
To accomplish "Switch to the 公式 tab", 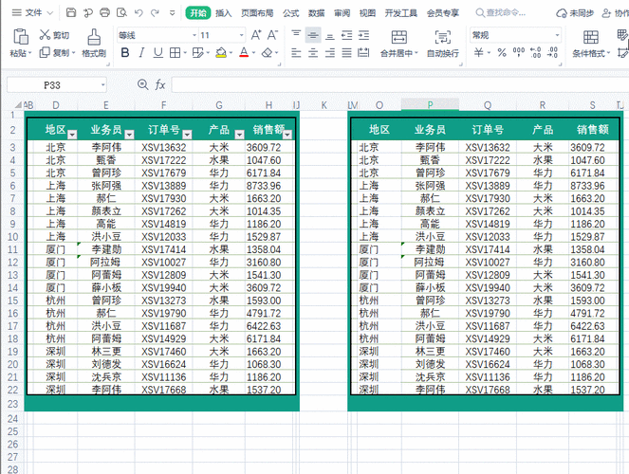I will pos(291,13).
